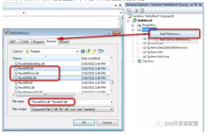Open the editor tab list dropdown arrow
The width and height of the screenshot is (207, 133).
116,6
